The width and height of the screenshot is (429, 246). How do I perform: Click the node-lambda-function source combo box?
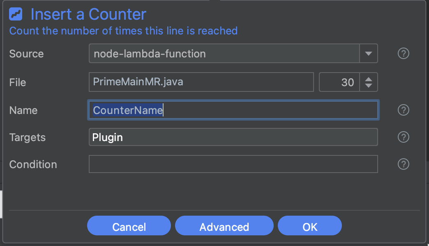(x=224, y=54)
